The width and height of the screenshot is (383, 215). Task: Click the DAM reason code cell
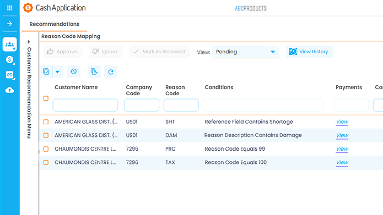[171, 135]
